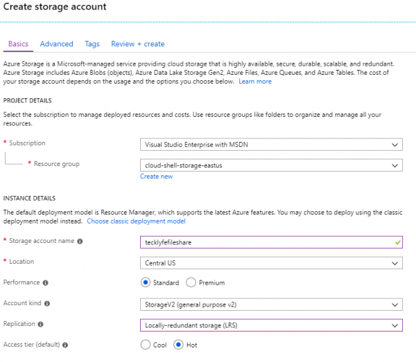Click the Access tier info icon
Viewport: 416px width, 362px height.
[65, 345]
